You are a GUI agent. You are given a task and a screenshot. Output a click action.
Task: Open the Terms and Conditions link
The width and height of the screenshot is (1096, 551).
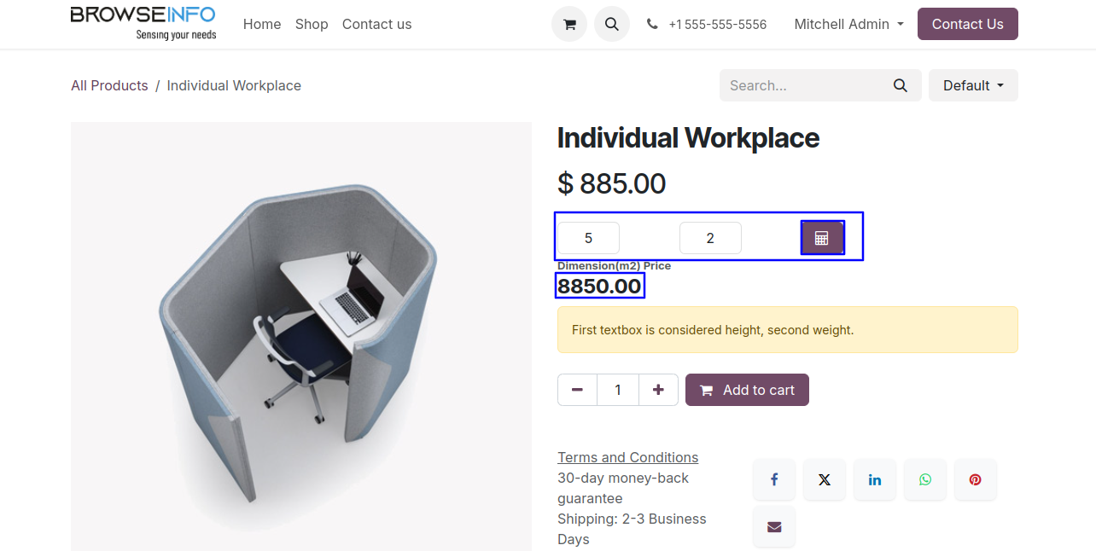point(627,457)
